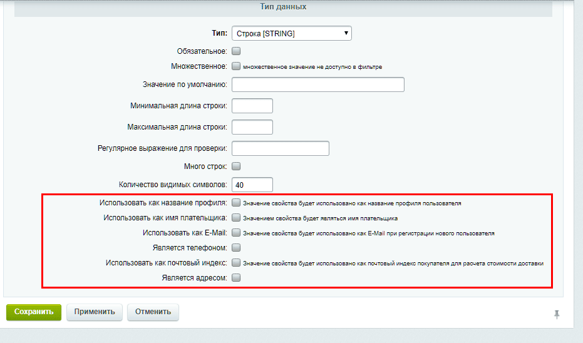
Task: Toggle the Множественное checkbox
Action: tap(236, 66)
